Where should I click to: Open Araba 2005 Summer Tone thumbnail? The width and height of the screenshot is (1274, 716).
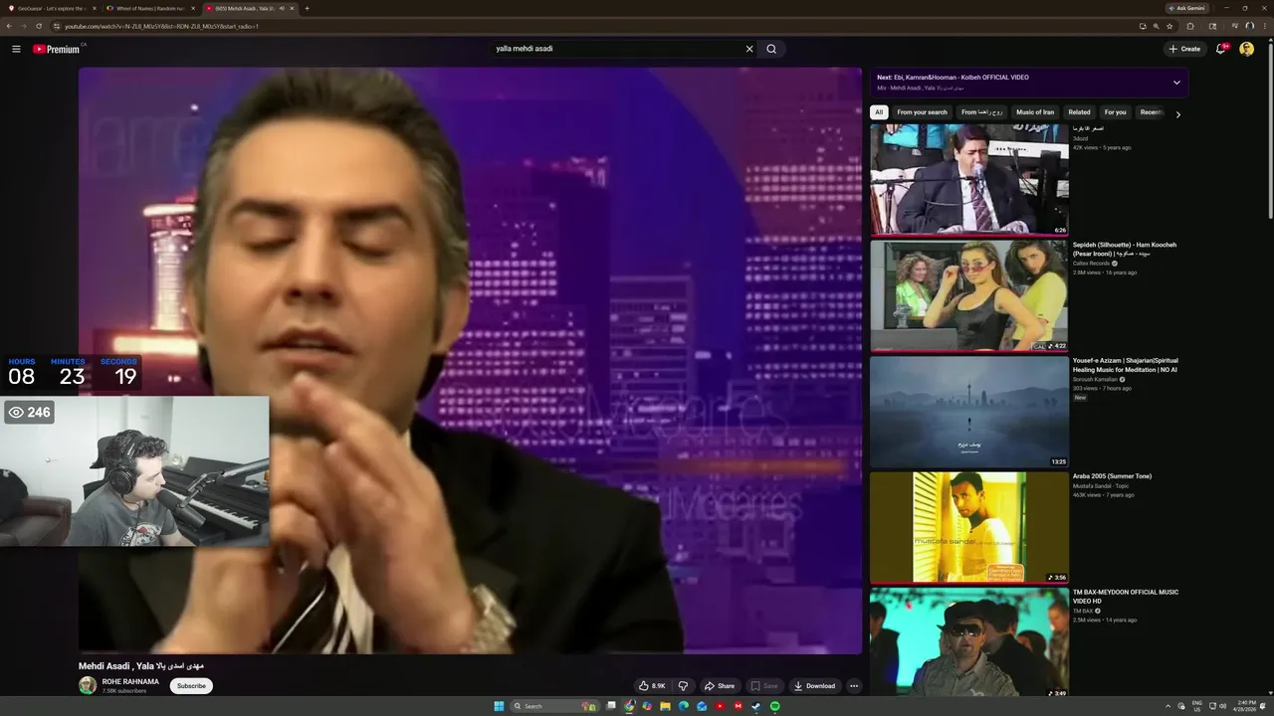coord(969,527)
